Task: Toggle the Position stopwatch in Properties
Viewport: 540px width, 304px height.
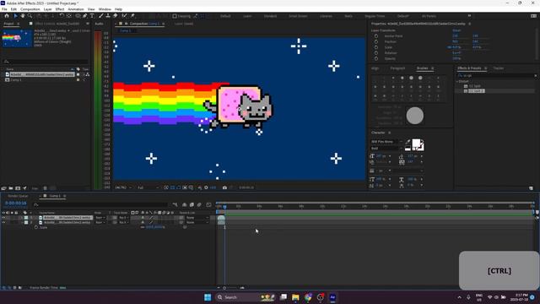Action: [x=376, y=41]
